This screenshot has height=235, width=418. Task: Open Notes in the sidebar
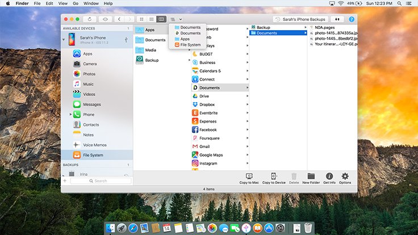pyautogui.click(x=97, y=135)
